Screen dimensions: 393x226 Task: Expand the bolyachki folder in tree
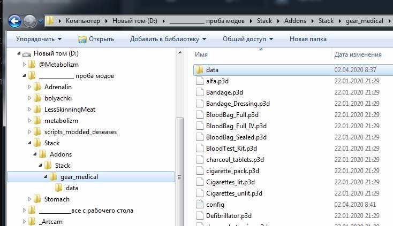[29, 98]
